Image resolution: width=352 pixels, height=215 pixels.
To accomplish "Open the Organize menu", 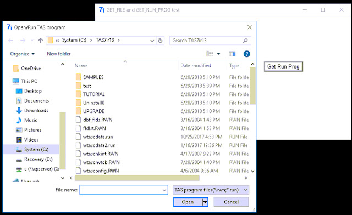I will click(22, 54).
